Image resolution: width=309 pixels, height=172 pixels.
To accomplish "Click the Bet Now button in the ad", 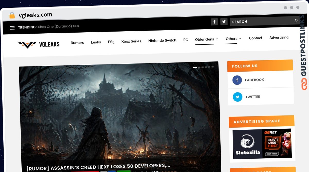I will click(272, 154).
